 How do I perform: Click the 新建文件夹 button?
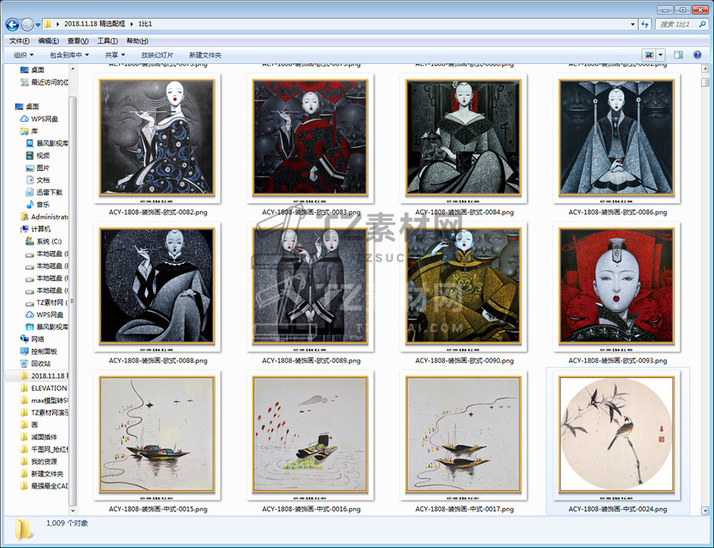205,55
